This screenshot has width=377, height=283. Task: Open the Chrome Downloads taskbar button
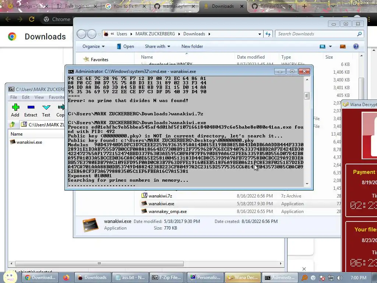pyautogui.click(x=40, y=277)
